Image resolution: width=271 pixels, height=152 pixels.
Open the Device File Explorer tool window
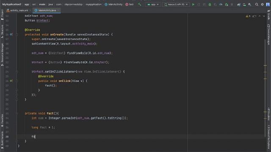click(x=269, y=137)
